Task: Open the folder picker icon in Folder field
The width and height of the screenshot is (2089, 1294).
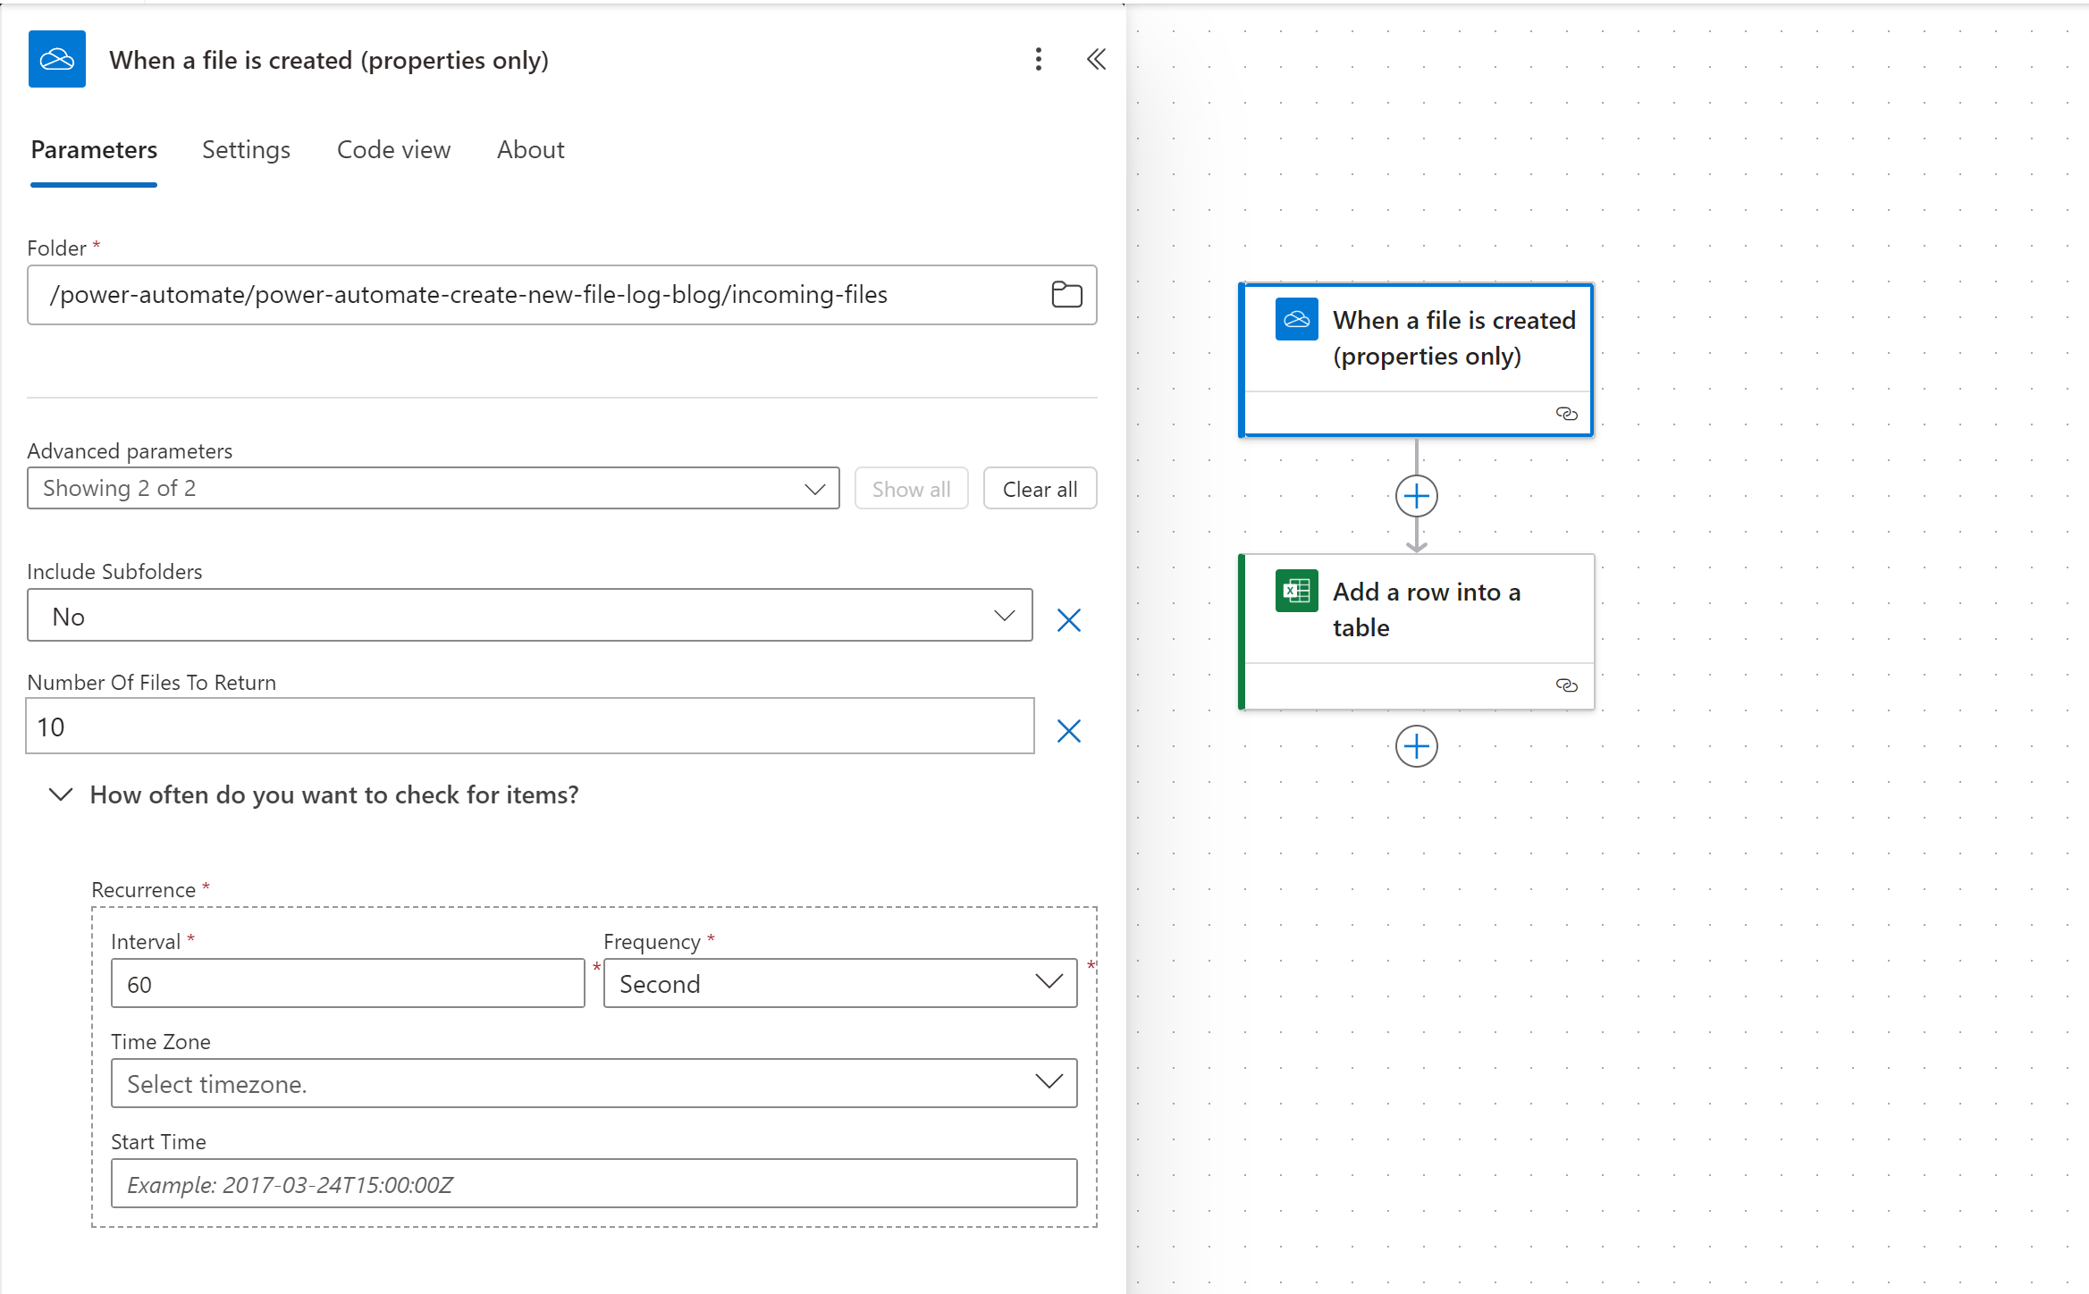Action: (1066, 294)
